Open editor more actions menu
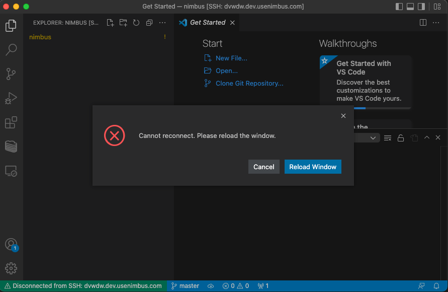 click(436, 23)
